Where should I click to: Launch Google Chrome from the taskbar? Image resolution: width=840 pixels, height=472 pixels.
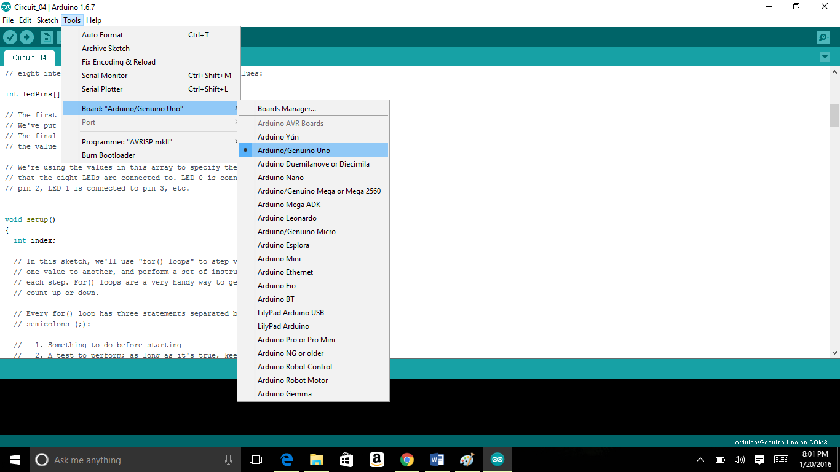(406, 459)
